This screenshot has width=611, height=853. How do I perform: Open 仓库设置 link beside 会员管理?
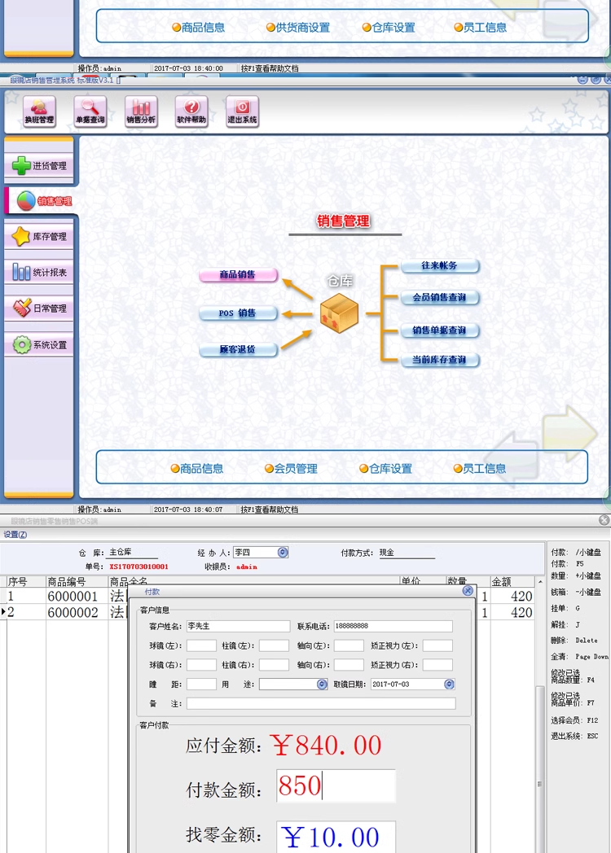[385, 468]
